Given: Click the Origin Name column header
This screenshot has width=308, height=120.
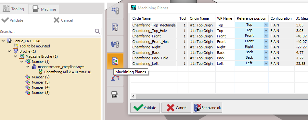Looking at the screenshot, I should pyautogui.click(x=201, y=18).
